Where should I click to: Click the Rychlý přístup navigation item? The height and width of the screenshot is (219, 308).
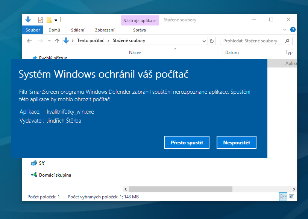50,58
